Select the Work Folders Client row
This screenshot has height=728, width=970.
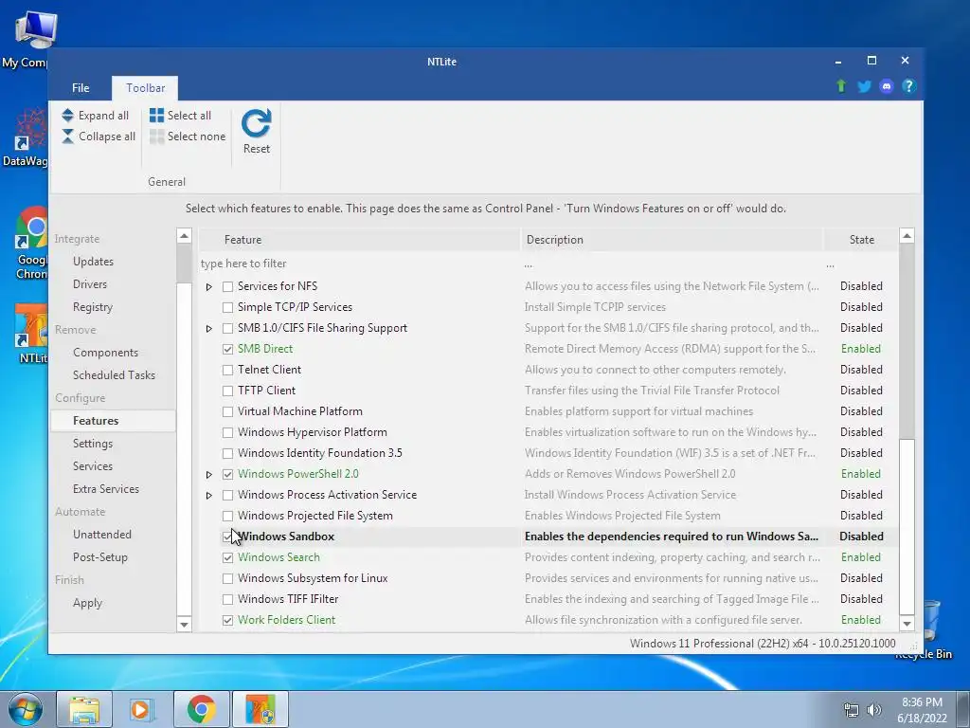(x=548, y=620)
